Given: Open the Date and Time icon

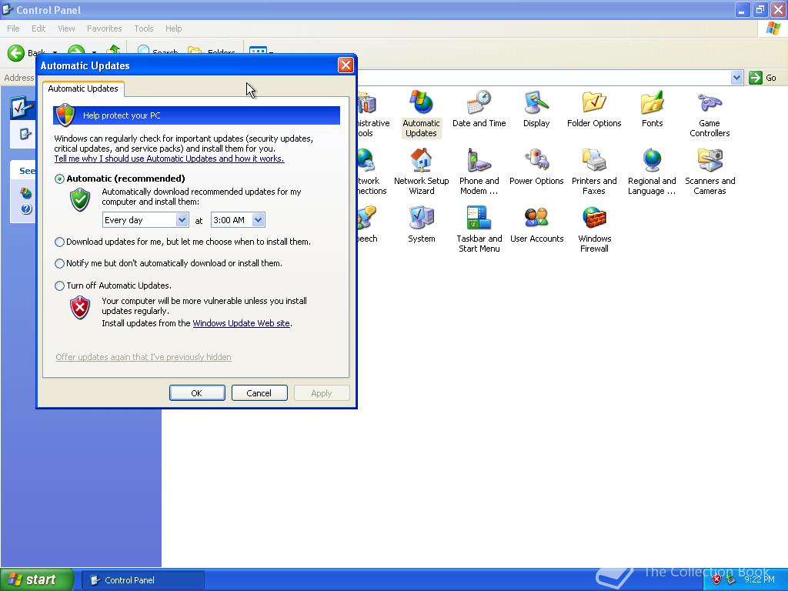Looking at the screenshot, I should (479, 109).
